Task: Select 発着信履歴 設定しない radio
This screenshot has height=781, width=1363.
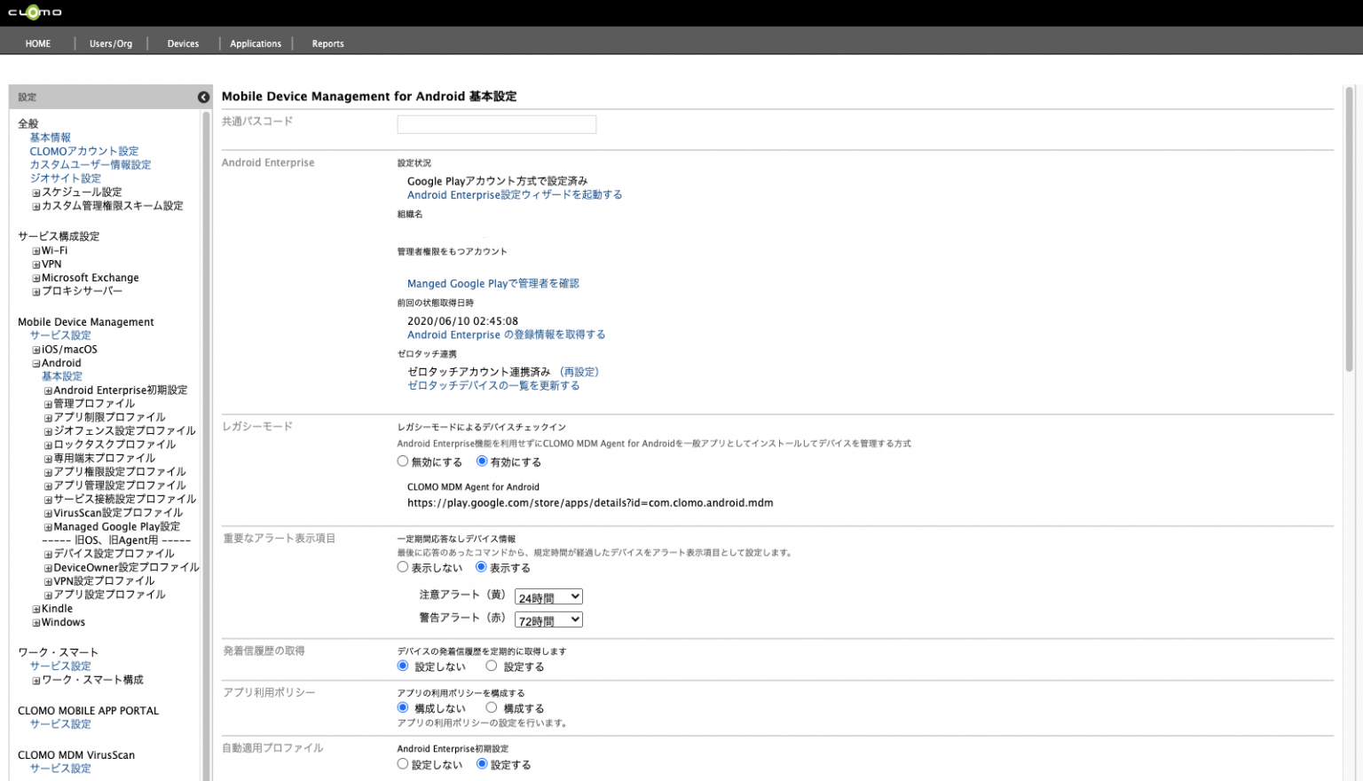Action: click(403, 666)
